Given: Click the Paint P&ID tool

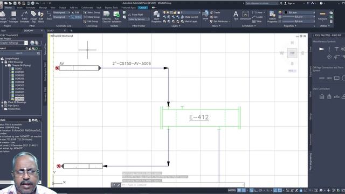Looking at the screenshot, I should (135, 15).
